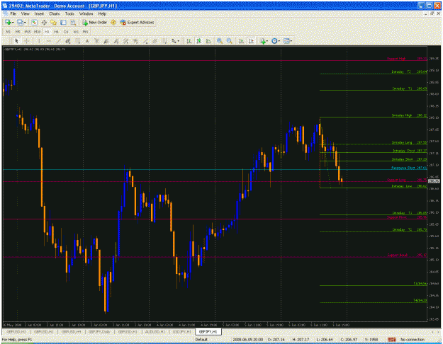Select the crosshair tool
The height and width of the screenshot is (344, 443).
coord(26,41)
